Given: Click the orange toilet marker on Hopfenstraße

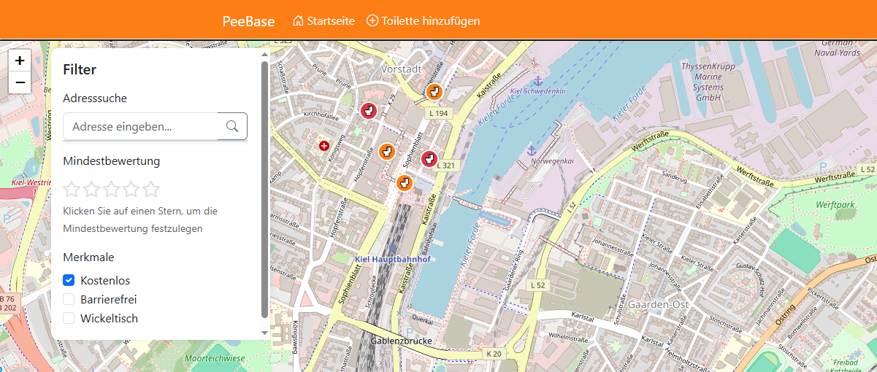Looking at the screenshot, I should (x=386, y=152).
